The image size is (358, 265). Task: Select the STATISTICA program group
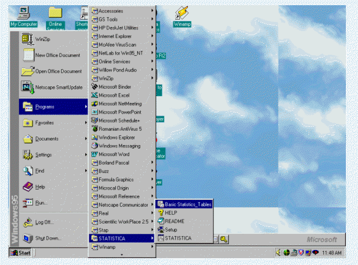(x=122, y=238)
